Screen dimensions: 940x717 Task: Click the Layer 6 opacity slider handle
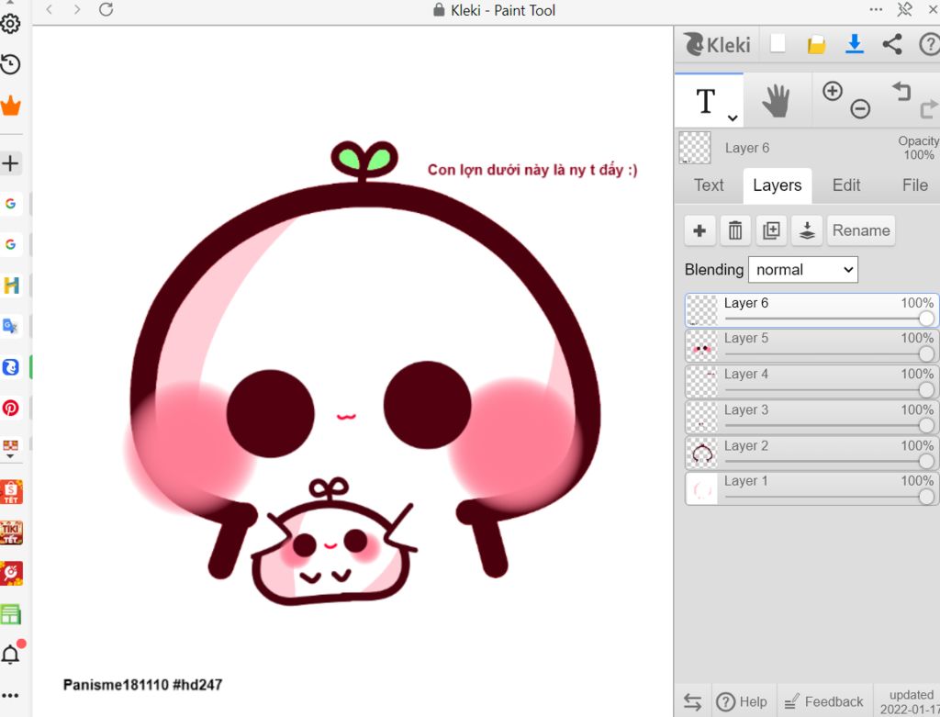point(926,318)
